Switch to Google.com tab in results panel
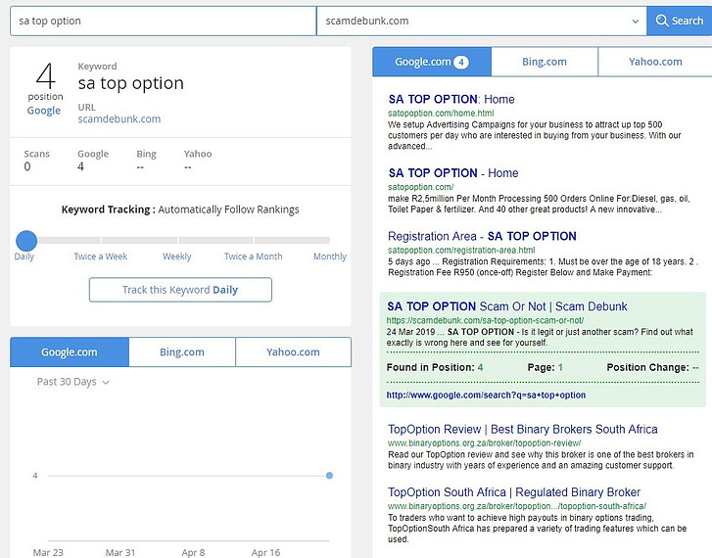 click(x=432, y=62)
